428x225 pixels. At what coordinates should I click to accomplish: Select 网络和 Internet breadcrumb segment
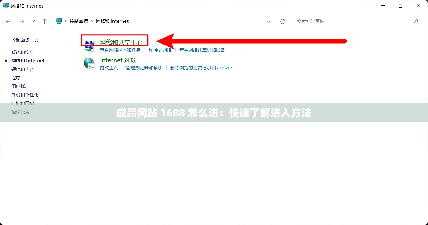(x=112, y=21)
